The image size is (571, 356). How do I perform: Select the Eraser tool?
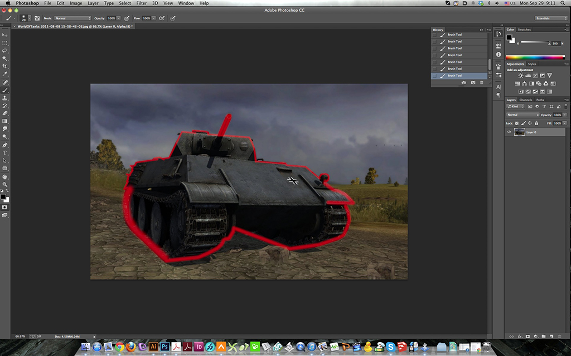(4, 113)
